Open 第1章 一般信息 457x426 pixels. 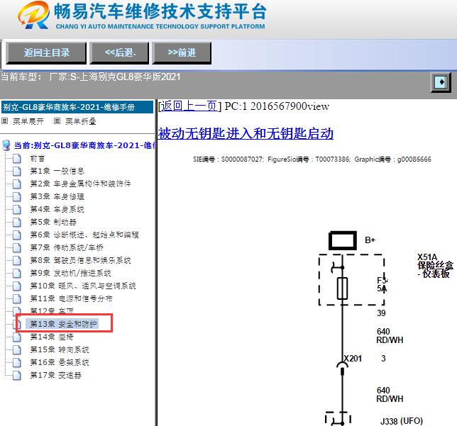(x=57, y=171)
